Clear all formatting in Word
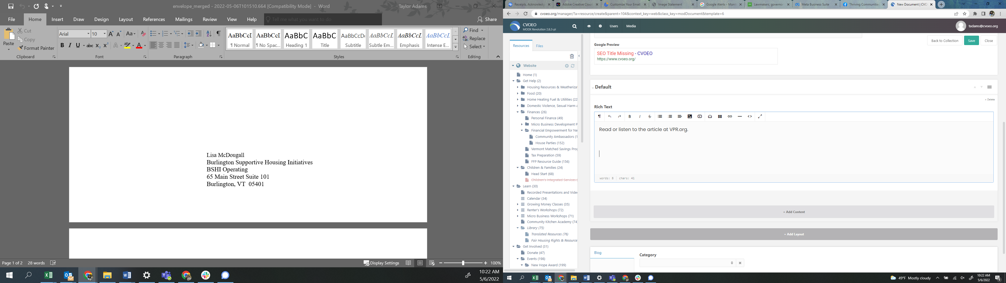The height and width of the screenshot is (283, 1006). tap(143, 34)
